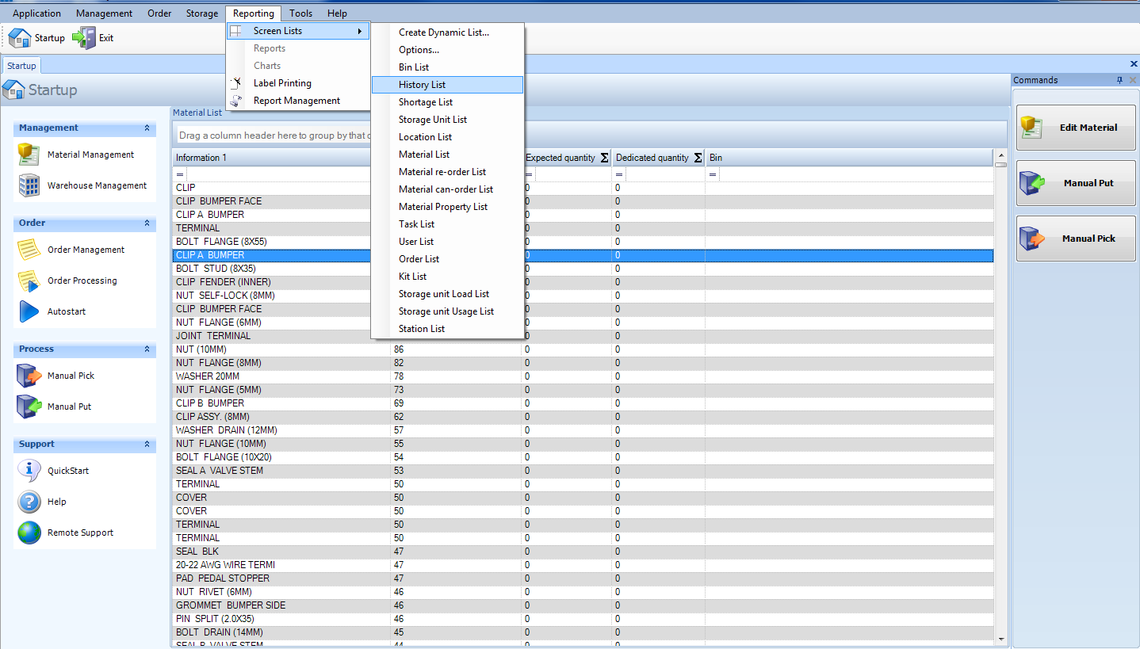Click the Autostart play icon
Viewport: 1140px width, 649px height.
coord(29,311)
